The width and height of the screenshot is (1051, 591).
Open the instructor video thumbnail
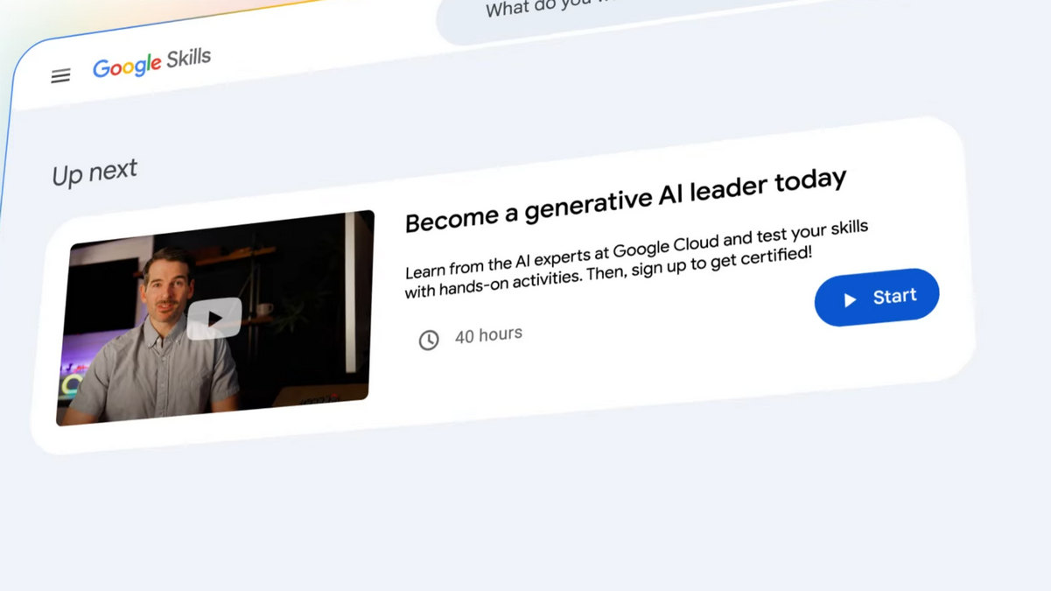click(215, 318)
